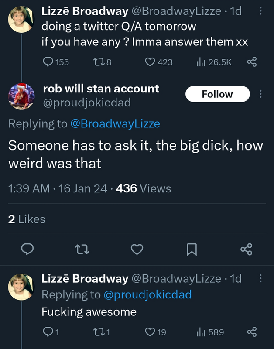This screenshot has height=349, width=274.
Task: Open more options beside the Follow button
Action: coord(261,94)
